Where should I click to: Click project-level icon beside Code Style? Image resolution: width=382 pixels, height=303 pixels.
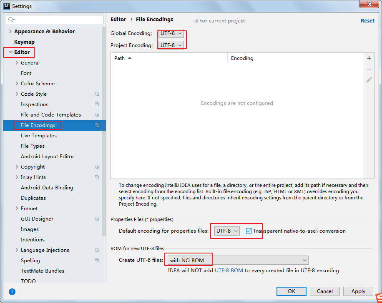click(97, 94)
